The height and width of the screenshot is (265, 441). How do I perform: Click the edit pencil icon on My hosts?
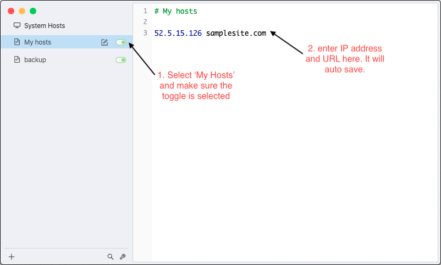(x=104, y=42)
